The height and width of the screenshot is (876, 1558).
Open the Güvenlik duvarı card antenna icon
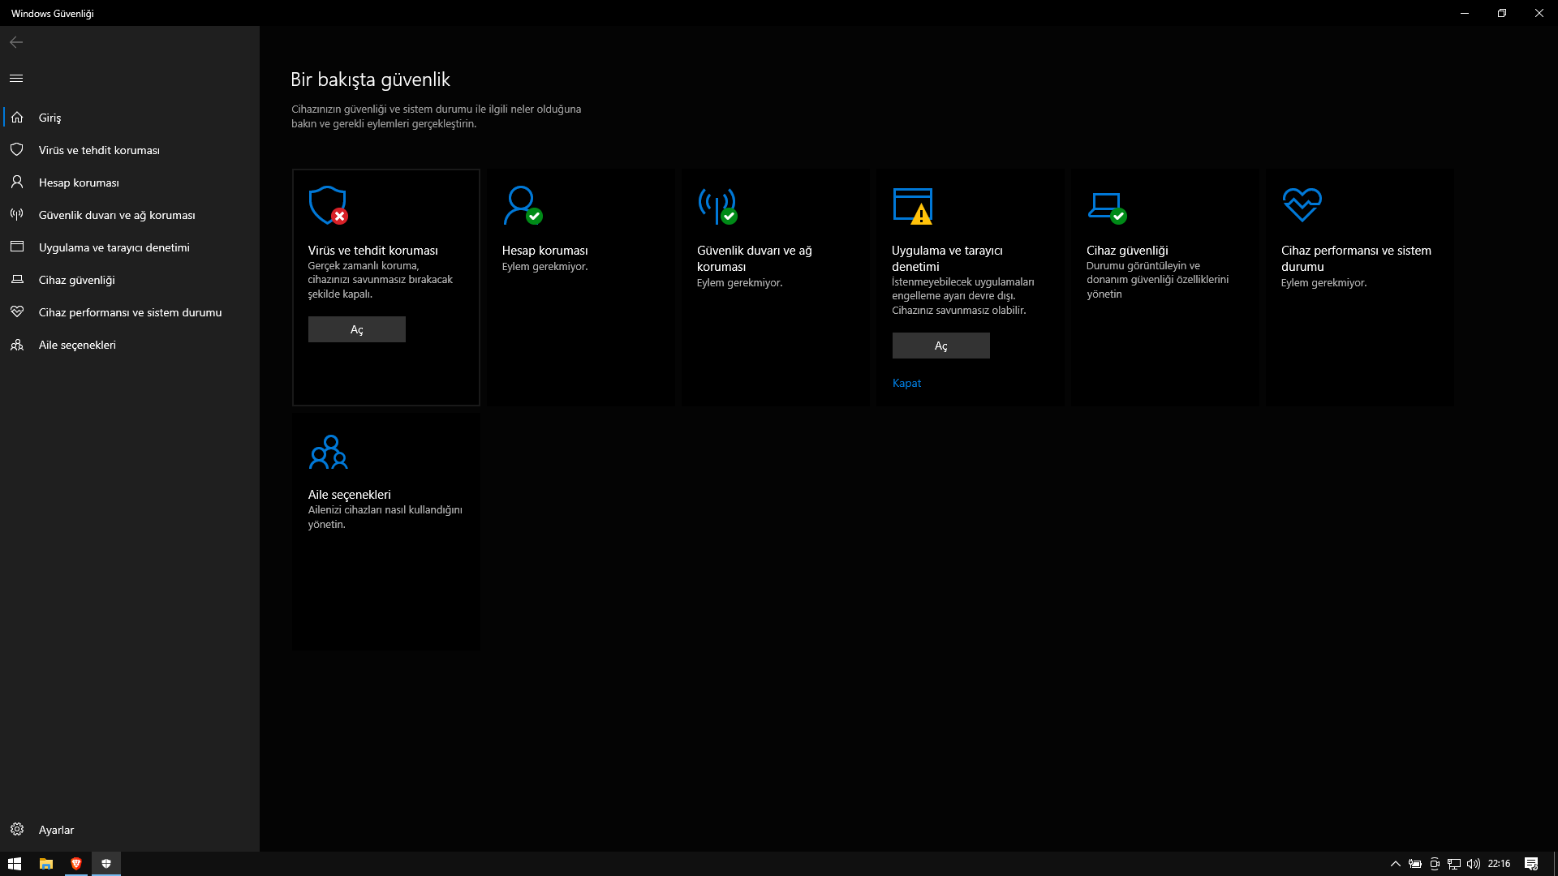pyautogui.click(x=717, y=205)
